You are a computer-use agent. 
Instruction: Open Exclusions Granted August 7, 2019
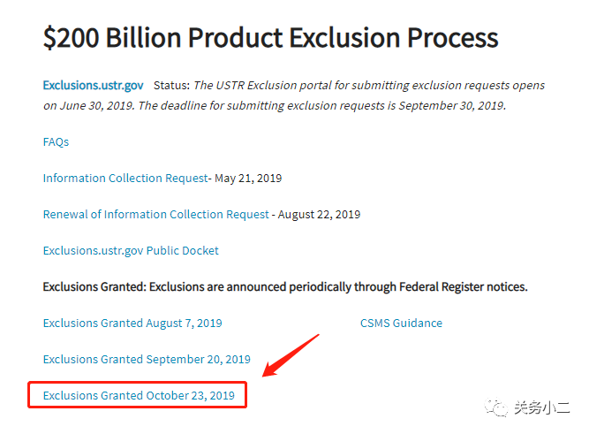(132, 323)
